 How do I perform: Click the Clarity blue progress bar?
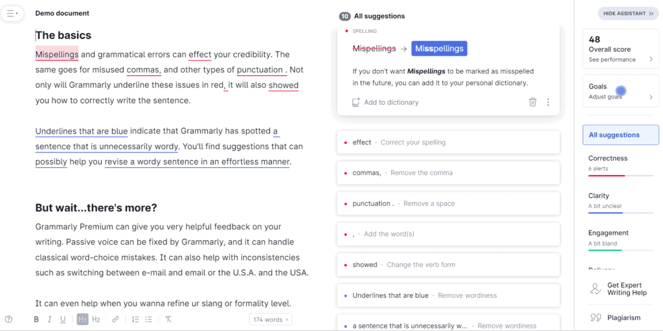click(621, 212)
